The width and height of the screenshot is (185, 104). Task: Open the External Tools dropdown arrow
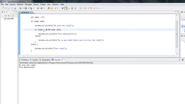34,8
